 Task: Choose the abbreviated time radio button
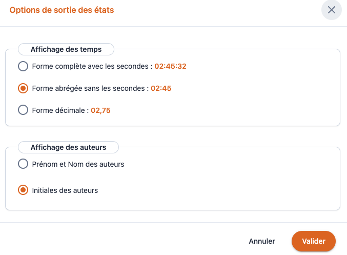23,88
